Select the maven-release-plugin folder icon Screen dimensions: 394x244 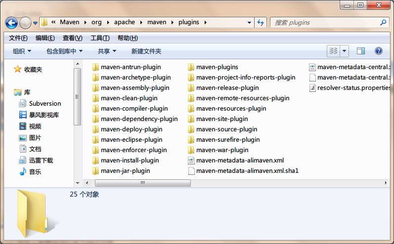[191, 88]
